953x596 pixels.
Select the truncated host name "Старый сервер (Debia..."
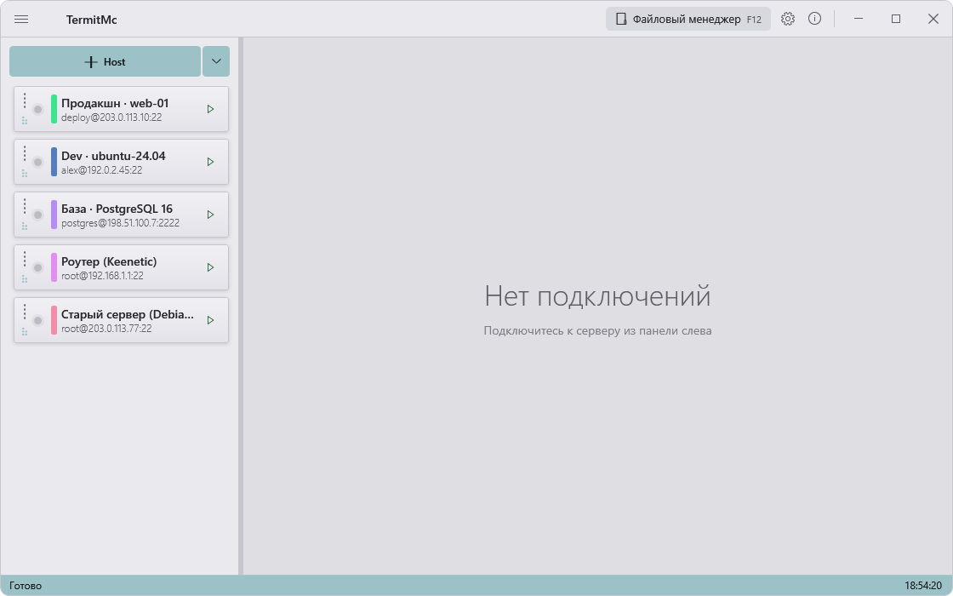coord(128,314)
